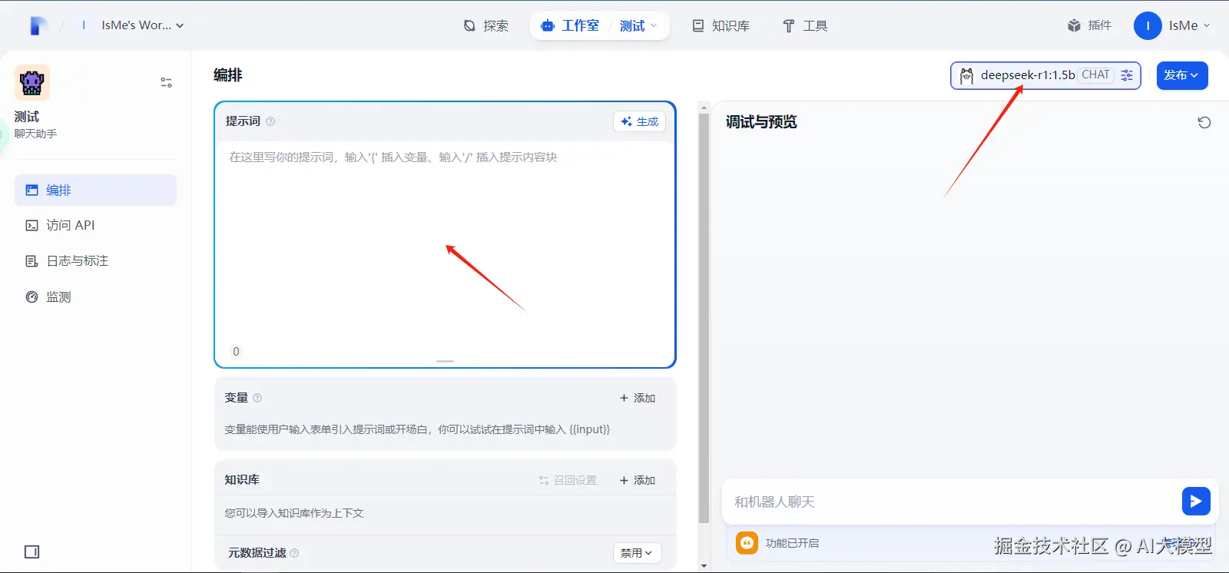Click the 访问 API terminal icon
The width and height of the screenshot is (1229, 573).
pyautogui.click(x=32, y=225)
